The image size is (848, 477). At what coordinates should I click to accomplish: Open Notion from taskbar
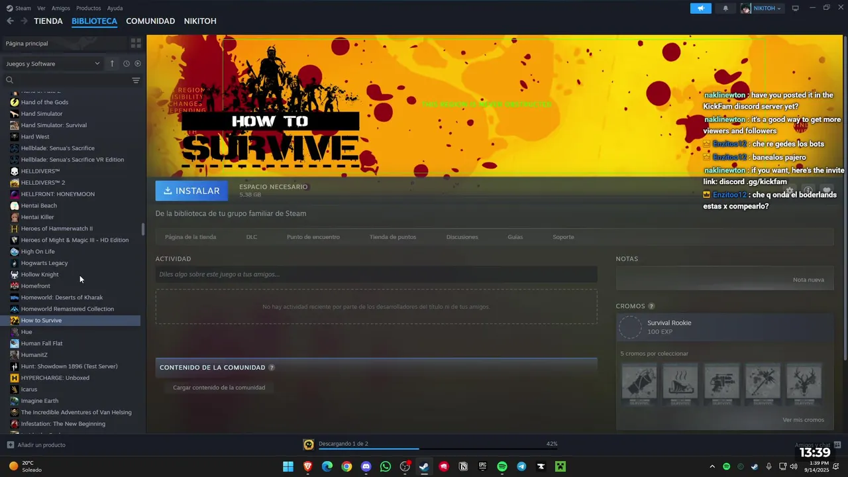click(463, 466)
